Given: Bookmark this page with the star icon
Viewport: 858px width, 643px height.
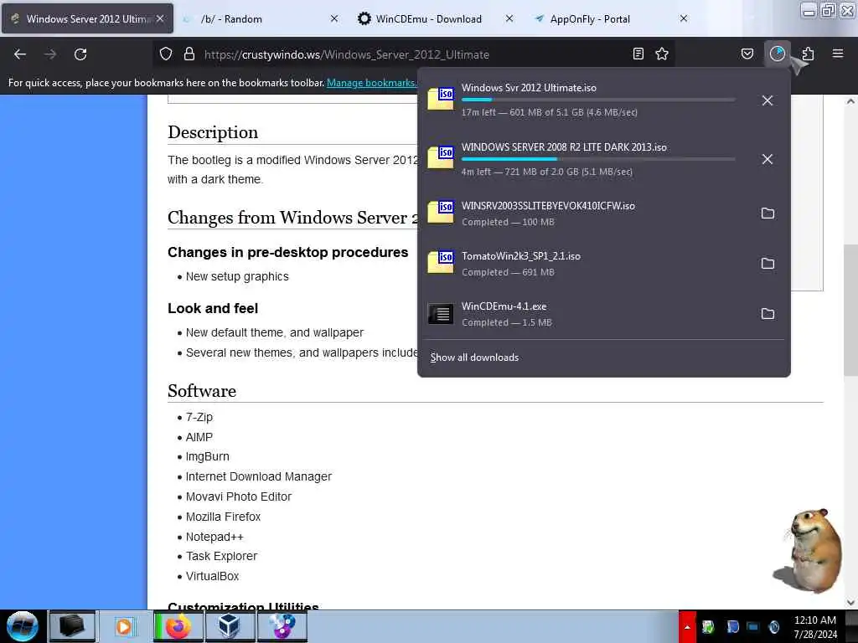Looking at the screenshot, I should pyautogui.click(x=662, y=54).
